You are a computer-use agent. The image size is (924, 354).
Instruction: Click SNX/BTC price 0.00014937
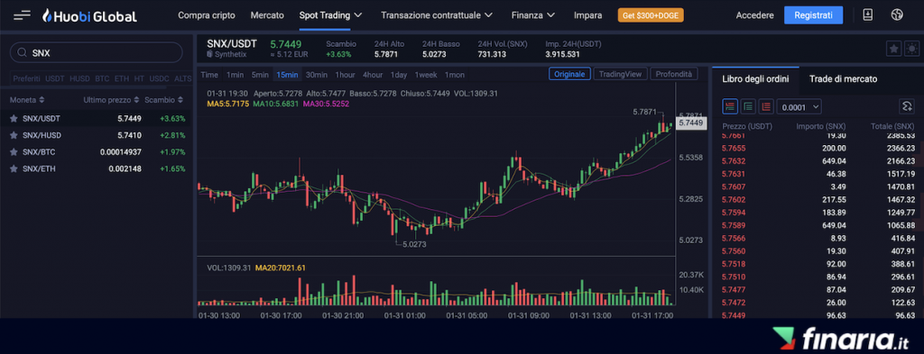(121, 152)
